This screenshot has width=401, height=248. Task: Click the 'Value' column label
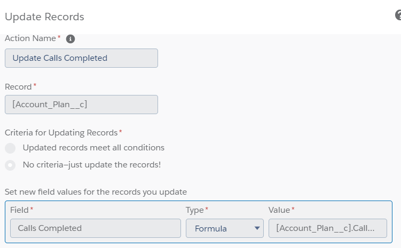pos(279,210)
